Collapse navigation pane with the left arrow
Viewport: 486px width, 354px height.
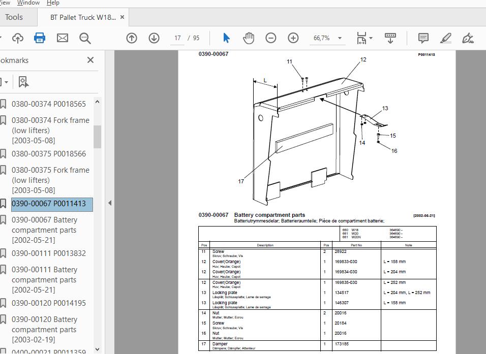pyautogui.click(x=110, y=203)
